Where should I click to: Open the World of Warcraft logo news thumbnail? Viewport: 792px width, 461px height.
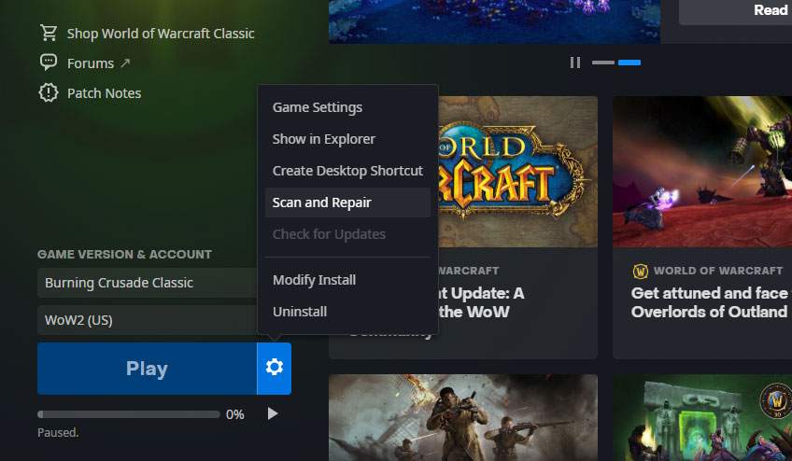click(x=517, y=172)
